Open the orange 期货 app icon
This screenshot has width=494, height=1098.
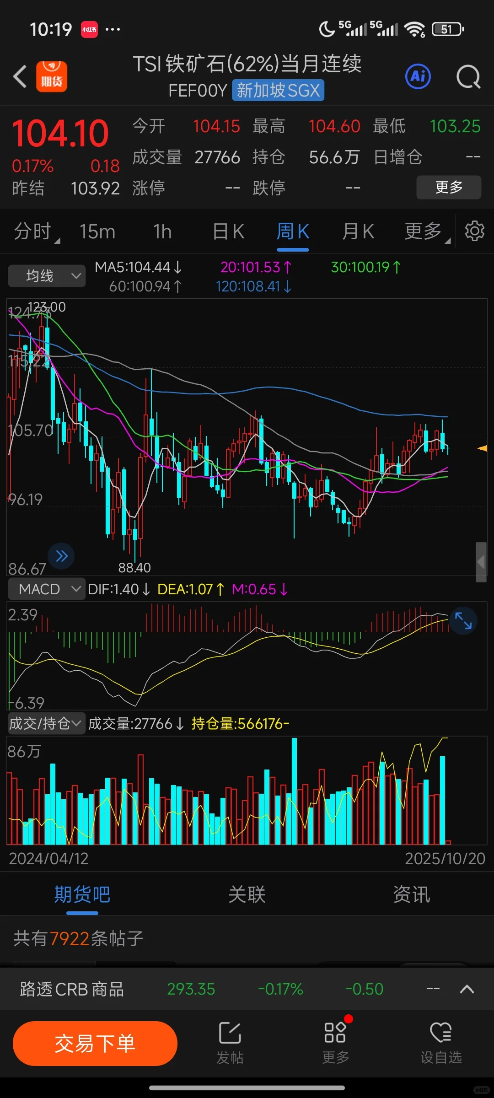pyautogui.click(x=52, y=76)
